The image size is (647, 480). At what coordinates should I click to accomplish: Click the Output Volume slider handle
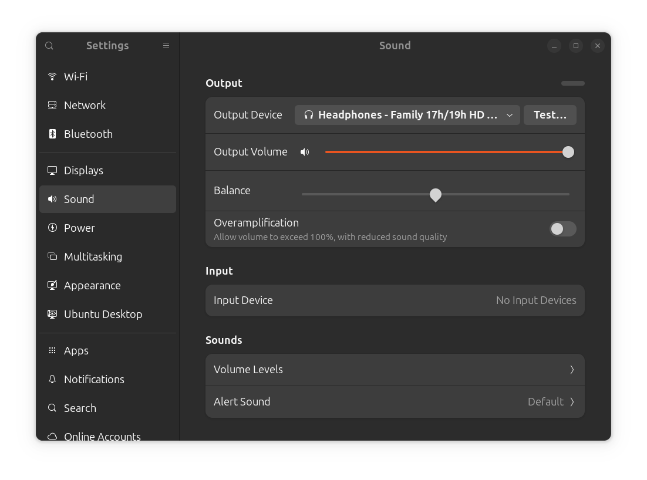click(x=568, y=152)
